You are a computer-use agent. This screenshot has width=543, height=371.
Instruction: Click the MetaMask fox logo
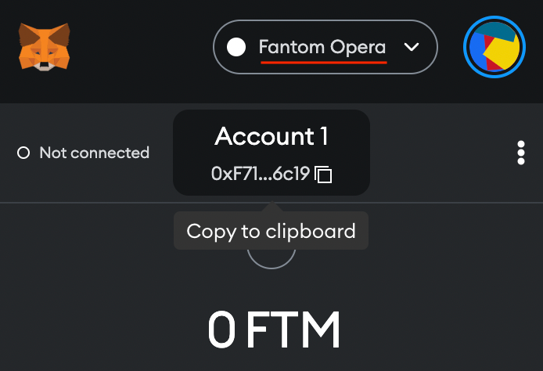(x=45, y=47)
